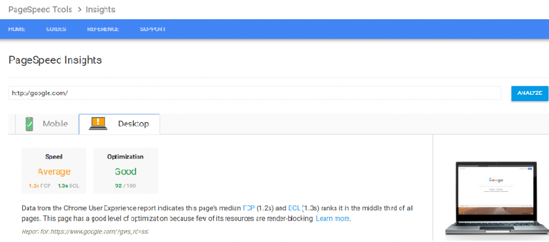The image size is (549, 242).
Task: Switch to the Mobile tab
Action: click(55, 124)
